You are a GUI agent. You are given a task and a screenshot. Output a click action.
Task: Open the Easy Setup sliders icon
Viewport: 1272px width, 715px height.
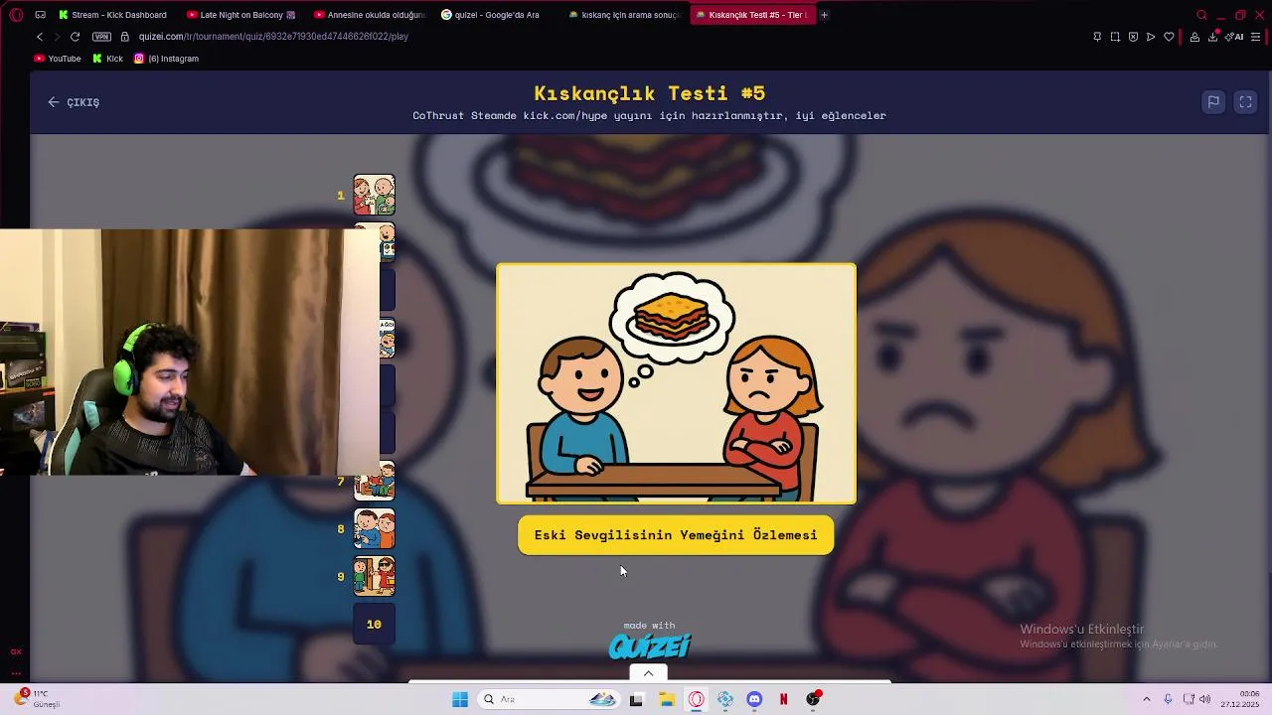tap(1256, 37)
